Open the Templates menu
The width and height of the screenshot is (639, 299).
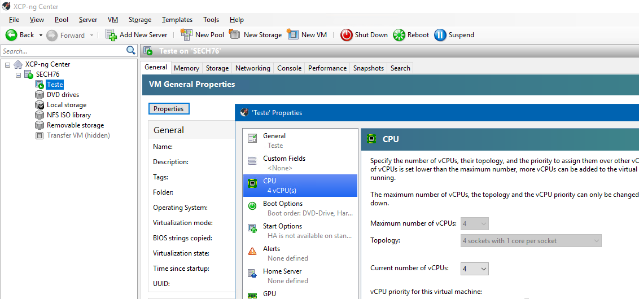(177, 20)
